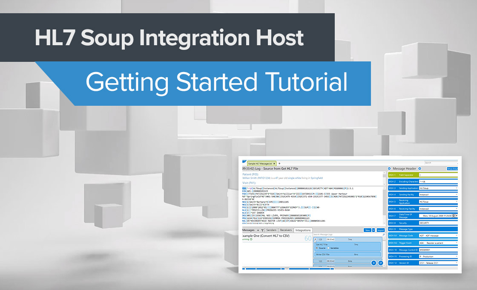Switch to the Receivers tab

tap(286, 230)
